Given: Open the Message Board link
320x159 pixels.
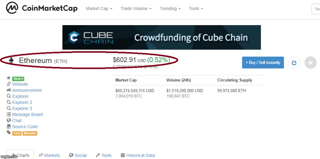Looking at the screenshot, I should coord(27,114).
